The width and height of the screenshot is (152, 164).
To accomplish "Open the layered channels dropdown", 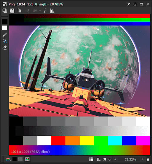I will click(9, 160).
